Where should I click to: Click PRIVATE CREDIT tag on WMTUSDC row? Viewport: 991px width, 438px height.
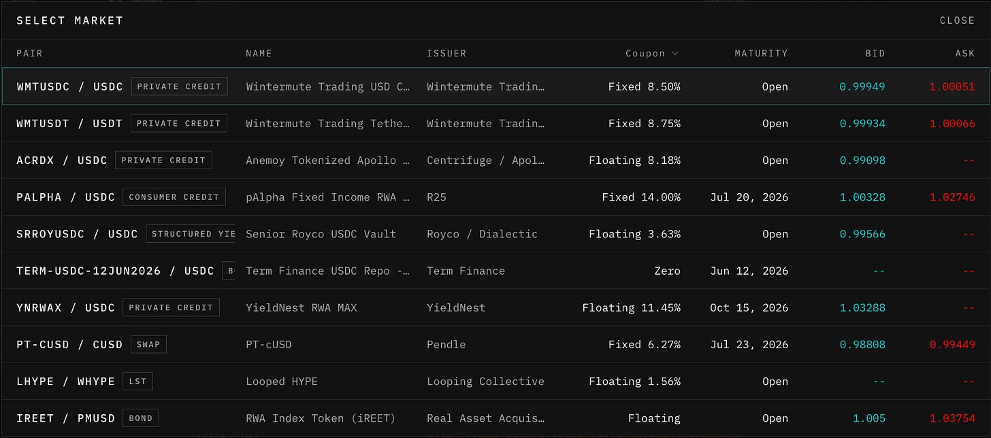(x=179, y=86)
